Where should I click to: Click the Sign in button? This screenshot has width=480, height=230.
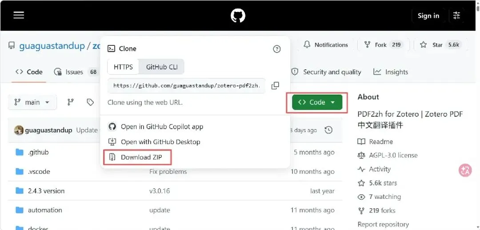tap(428, 16)
